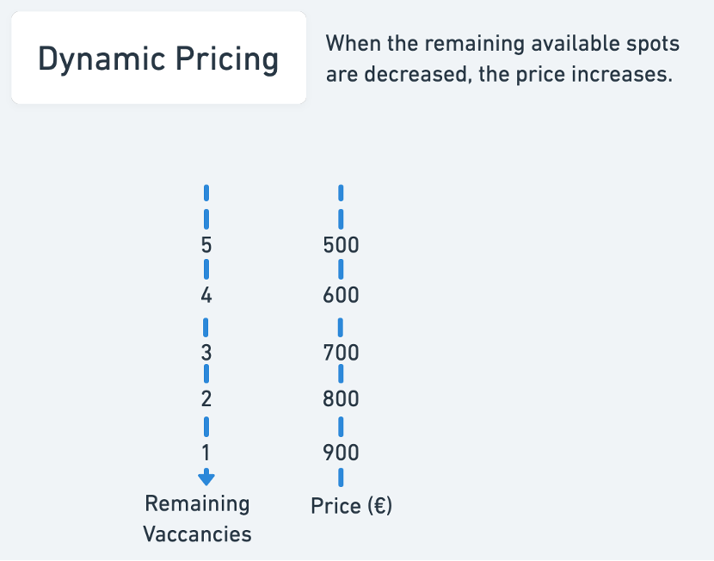Viewport: 714px width, 561px height.
Task: Click the 700 price value
Action: (341, 352)
